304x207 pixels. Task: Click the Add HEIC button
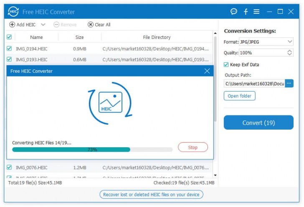[x=22, y=25]
